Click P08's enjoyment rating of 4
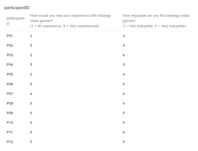Image resolution: width=198 pixels, height=151 pixels. pos(124,104)
